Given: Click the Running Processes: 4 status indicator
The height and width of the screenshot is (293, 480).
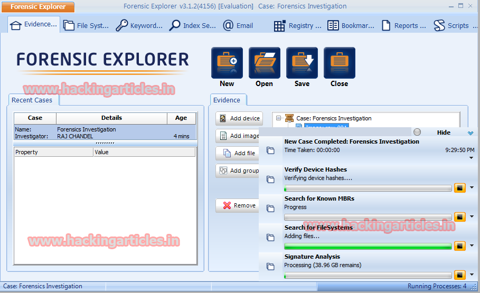Looking at the screenshot, I should click(437, 286).
